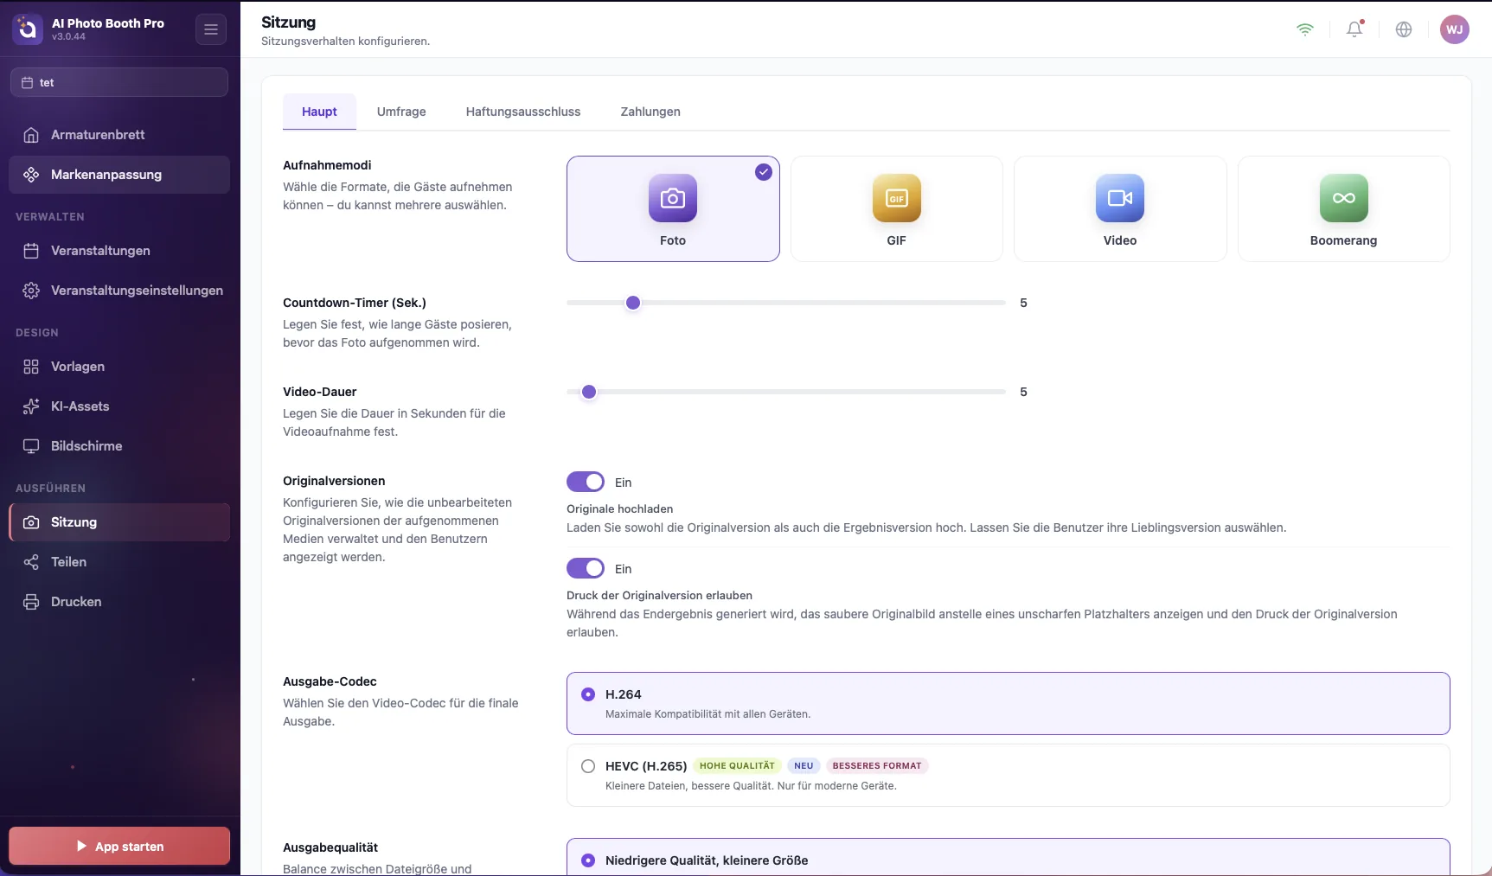
Task: Check the Wi-Fi connection status icon
Action: (x=1305, y=29)
